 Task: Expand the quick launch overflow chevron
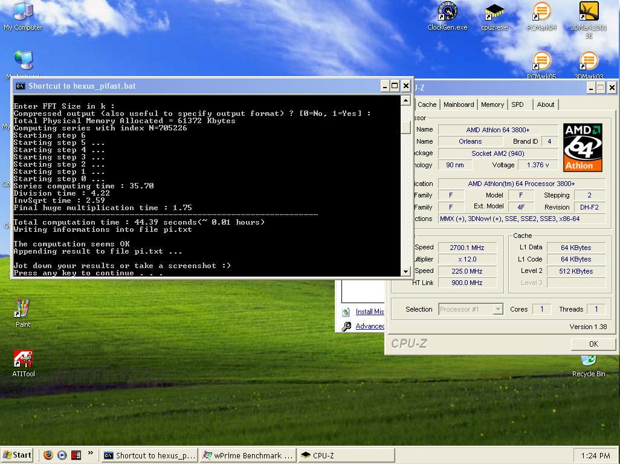point(91,453)
